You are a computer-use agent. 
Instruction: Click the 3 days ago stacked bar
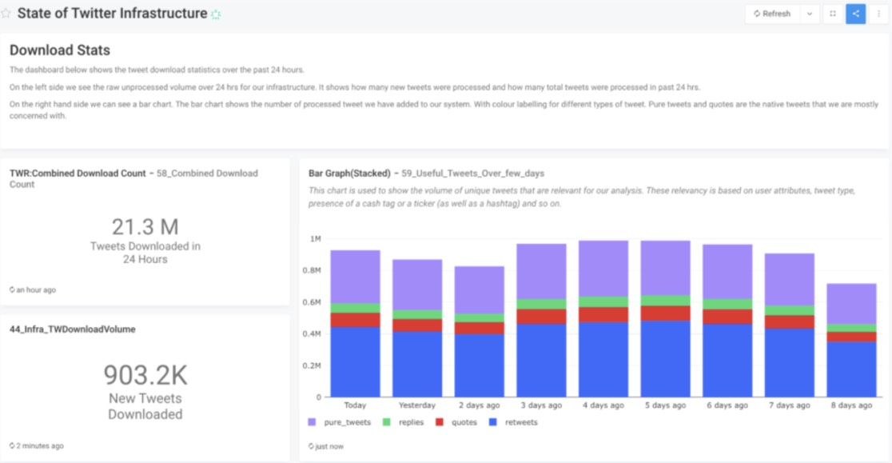[541, 320]
